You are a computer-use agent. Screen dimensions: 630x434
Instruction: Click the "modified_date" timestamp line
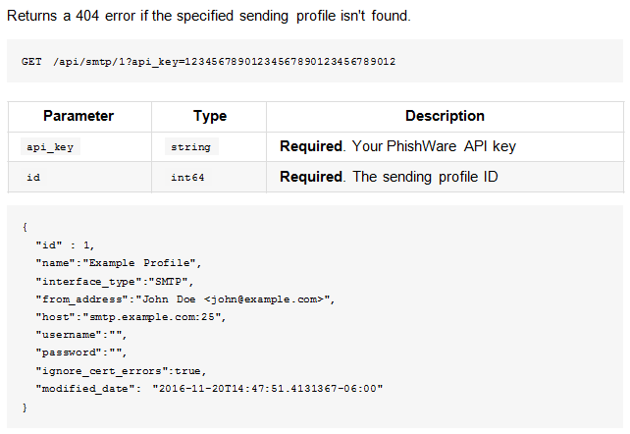(209, 389)
